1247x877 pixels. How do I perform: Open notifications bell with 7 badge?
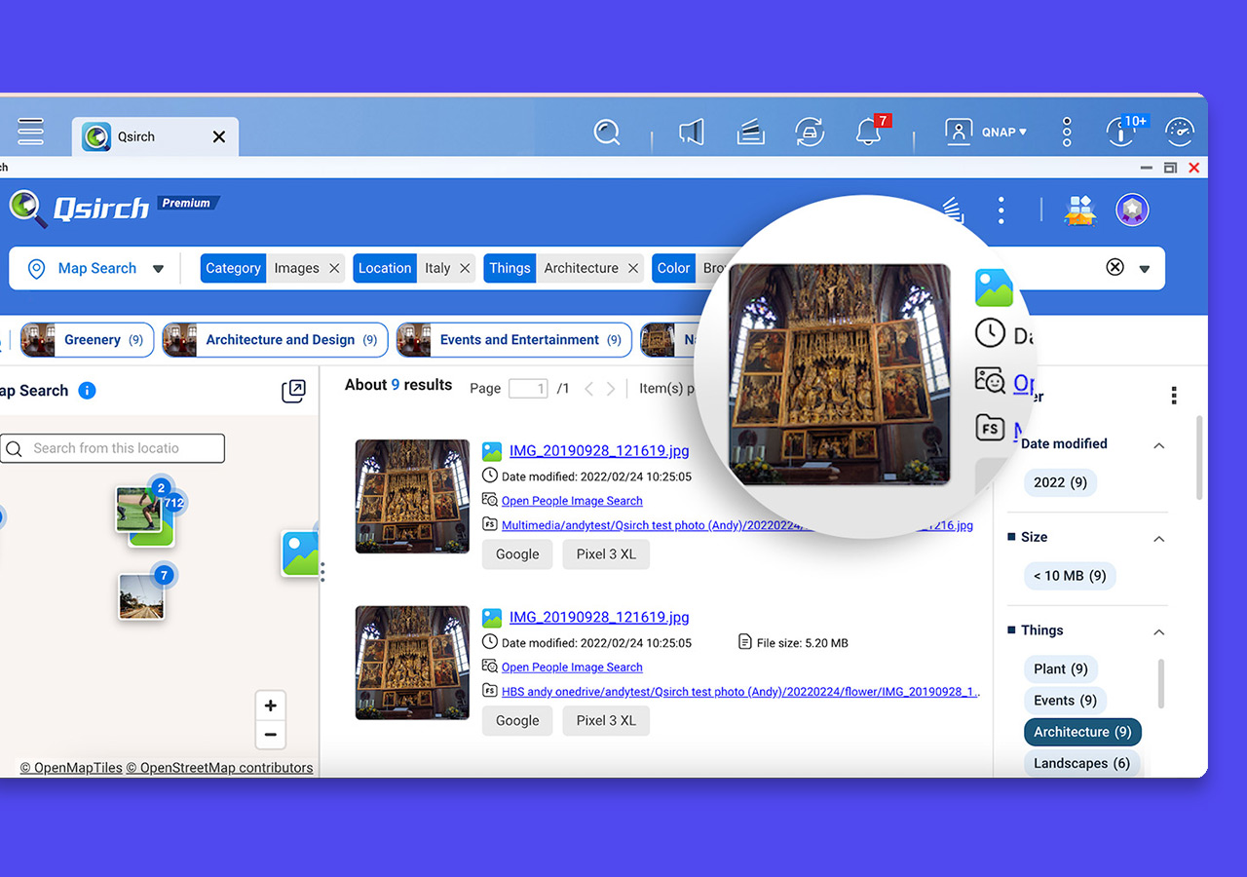point(869,131)
